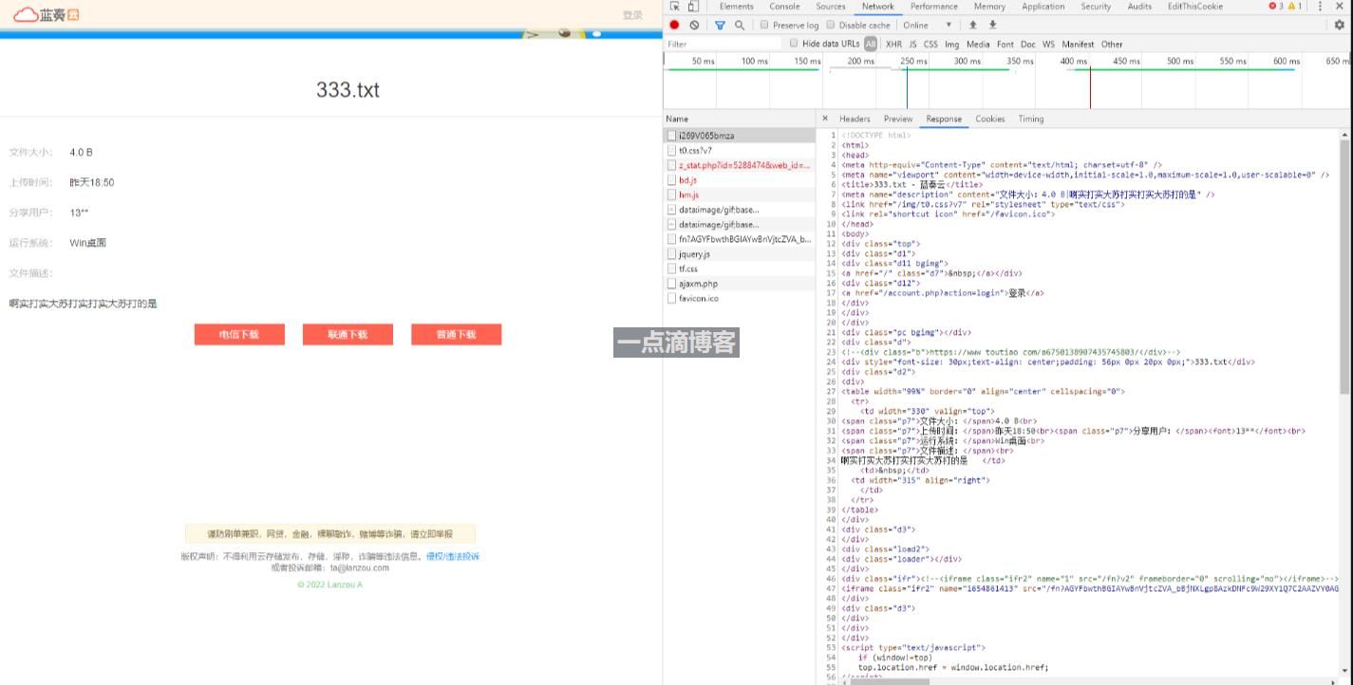Open the Sources panel
Viewport: 1353px width, 685px height.
[x=831, y=6]
